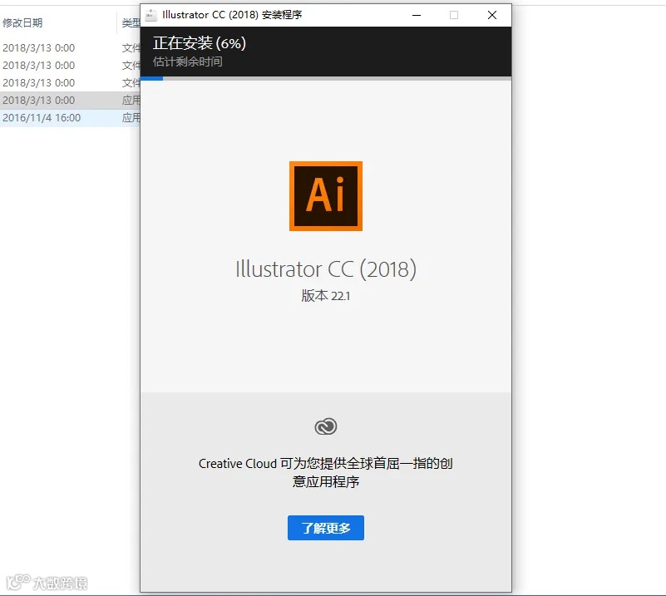Viewport: 666px width, 596px height.
Task: Click the Creative Cloud description text
Action: tap(326, 472)
